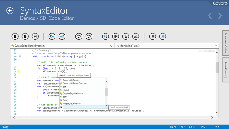Click the uncomment lines icon with red x
Screen dimensions: 229x129
pos(89,37)
